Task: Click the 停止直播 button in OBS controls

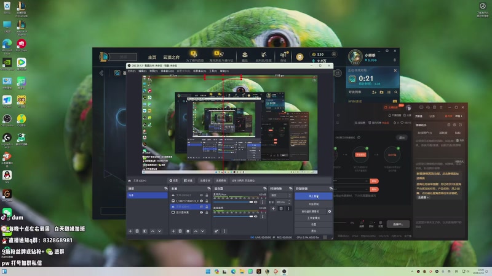Action: (313, 196)
